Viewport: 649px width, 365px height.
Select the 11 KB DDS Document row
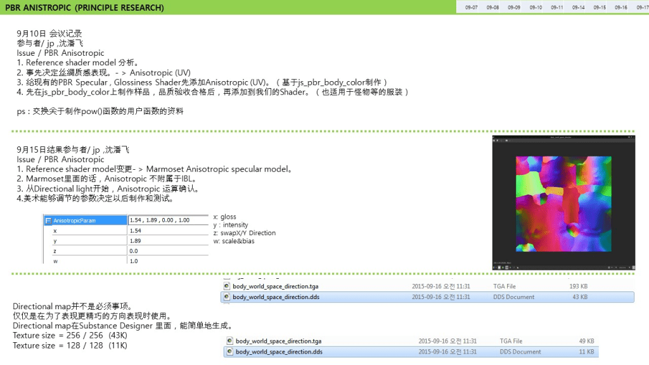click(412, 352)
